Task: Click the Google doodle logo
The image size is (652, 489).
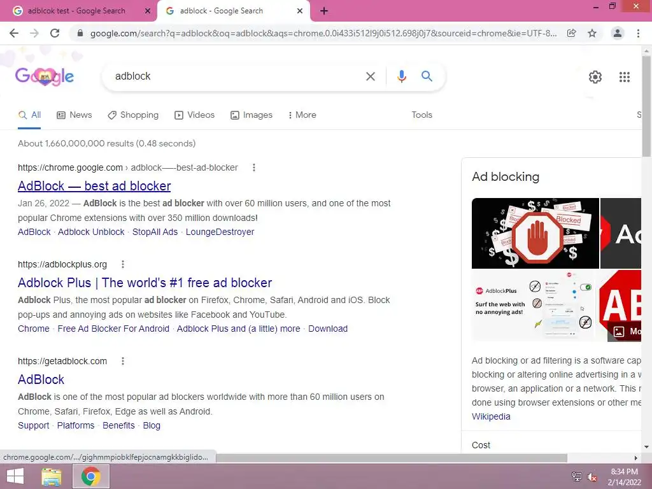Action: 45,76
